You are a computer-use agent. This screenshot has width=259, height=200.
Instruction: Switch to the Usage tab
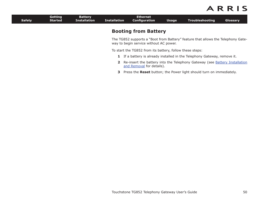pyautogui.click(x=172, y=20)
